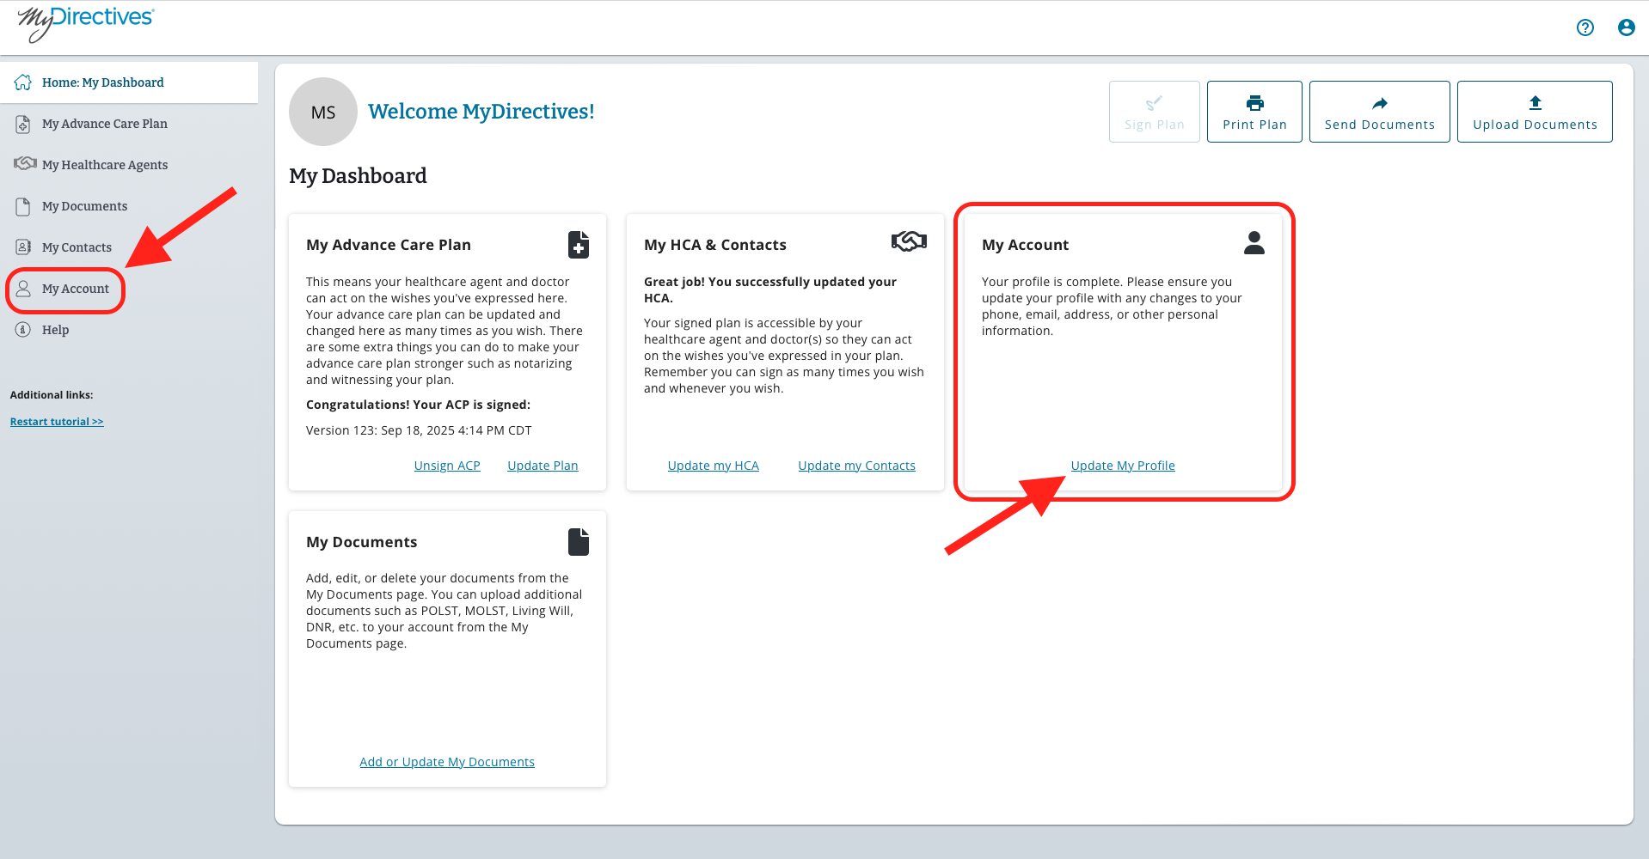Screen dimensions: 1649x859
Task: Click 'Great job! You successfully updated' text
Action: tap(770, 289)
